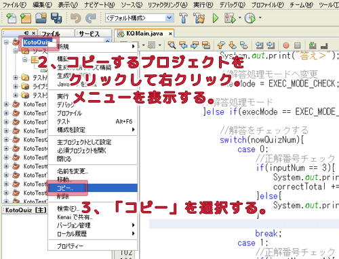Screen dimensions: 339x259
Task: Open the 編集(E) menu
Action: pyautogui.click(x=42, y=5)
